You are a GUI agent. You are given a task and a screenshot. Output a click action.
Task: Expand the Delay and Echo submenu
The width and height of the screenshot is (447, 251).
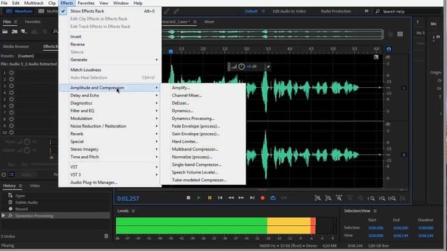click(x=110, y=96)
